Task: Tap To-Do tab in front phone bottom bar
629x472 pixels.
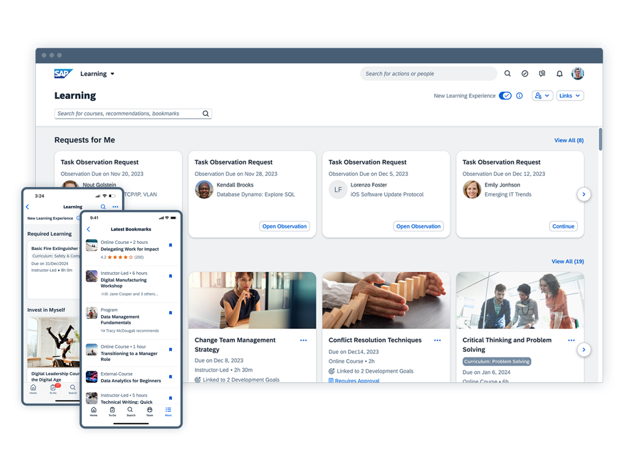Action: [112, 412]
